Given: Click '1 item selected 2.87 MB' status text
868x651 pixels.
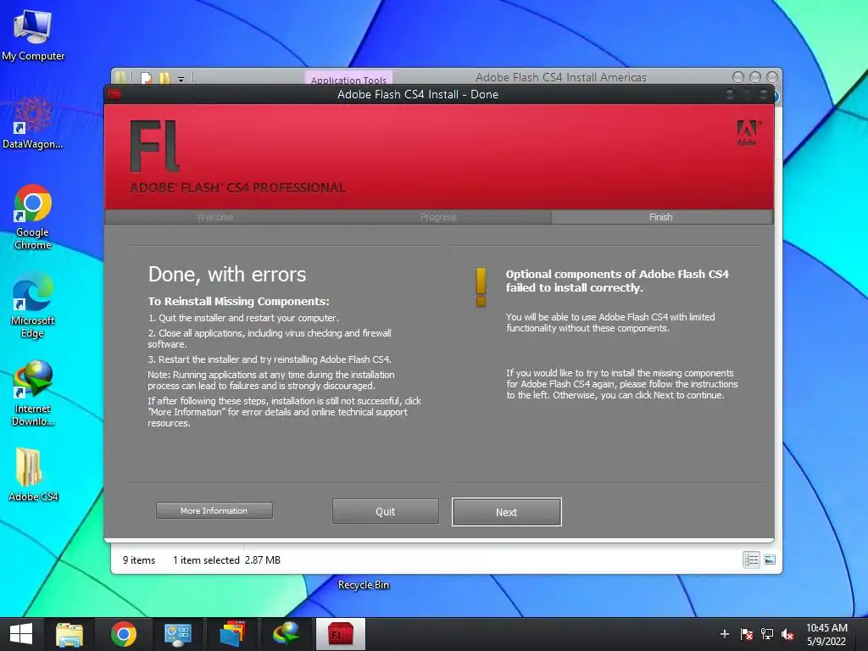Looking at the screenshot, I should point(226,560).
